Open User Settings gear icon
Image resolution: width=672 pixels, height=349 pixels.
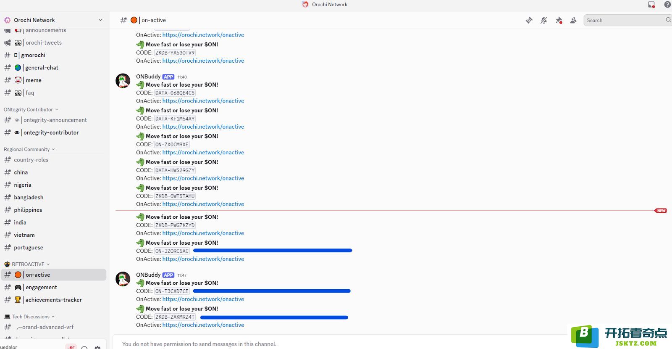(97, 347)
